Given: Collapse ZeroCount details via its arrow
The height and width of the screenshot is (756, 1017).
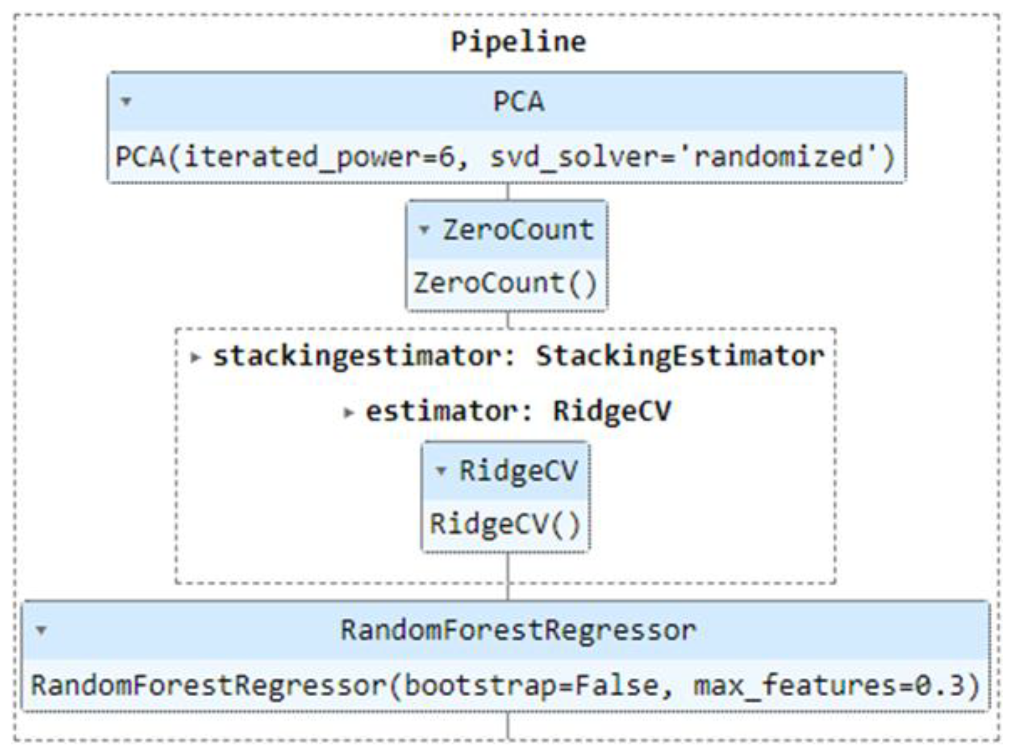Looking at the screenshot, I should pyautogui.click(x=424, y=229).
